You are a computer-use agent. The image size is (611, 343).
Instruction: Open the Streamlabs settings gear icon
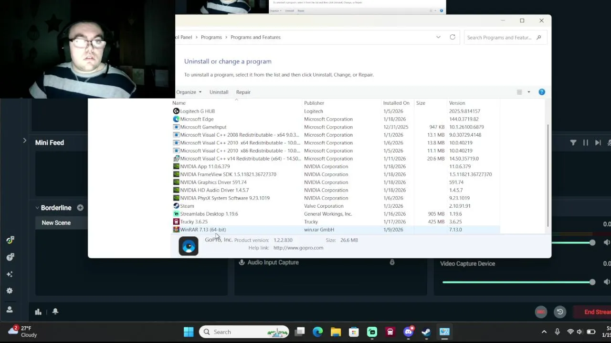point(10,291)
